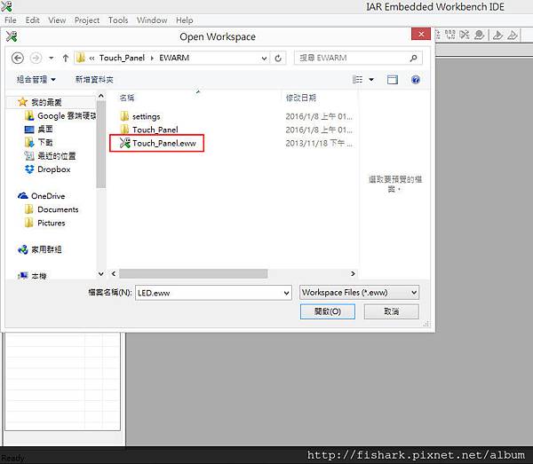Image resolution: width=533 pixels, height=464 pixels.
Task: Open the Window menu
Action: 152,20
